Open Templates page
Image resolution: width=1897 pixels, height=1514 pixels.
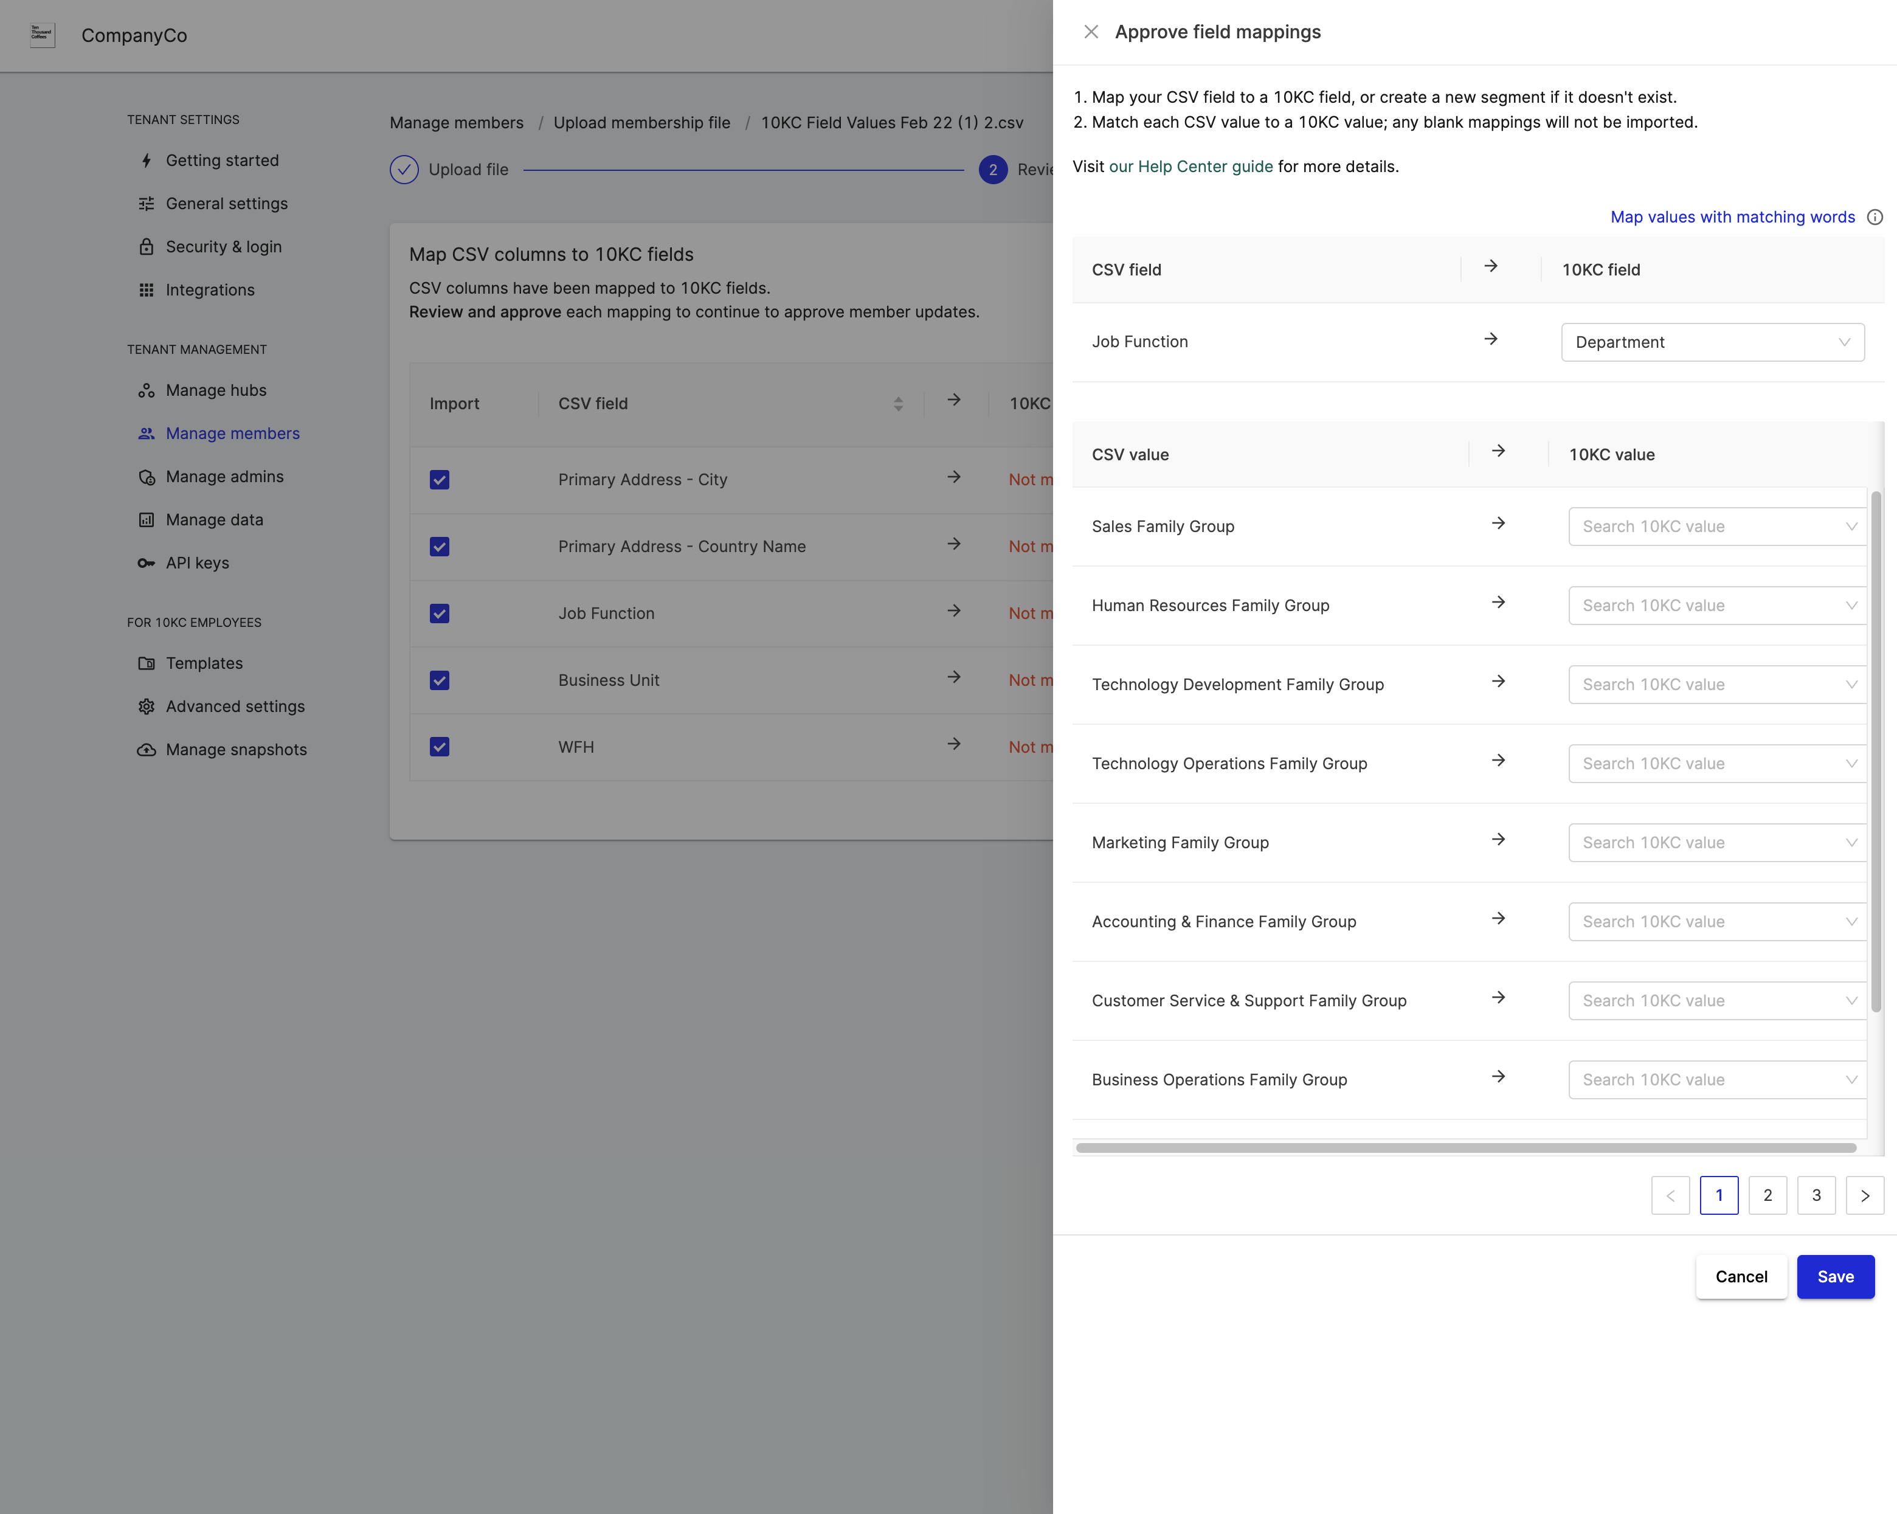pos(204,663)
